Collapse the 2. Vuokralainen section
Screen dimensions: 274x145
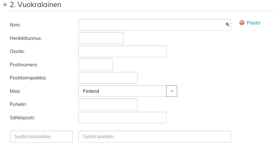click(x=5, y=5)
